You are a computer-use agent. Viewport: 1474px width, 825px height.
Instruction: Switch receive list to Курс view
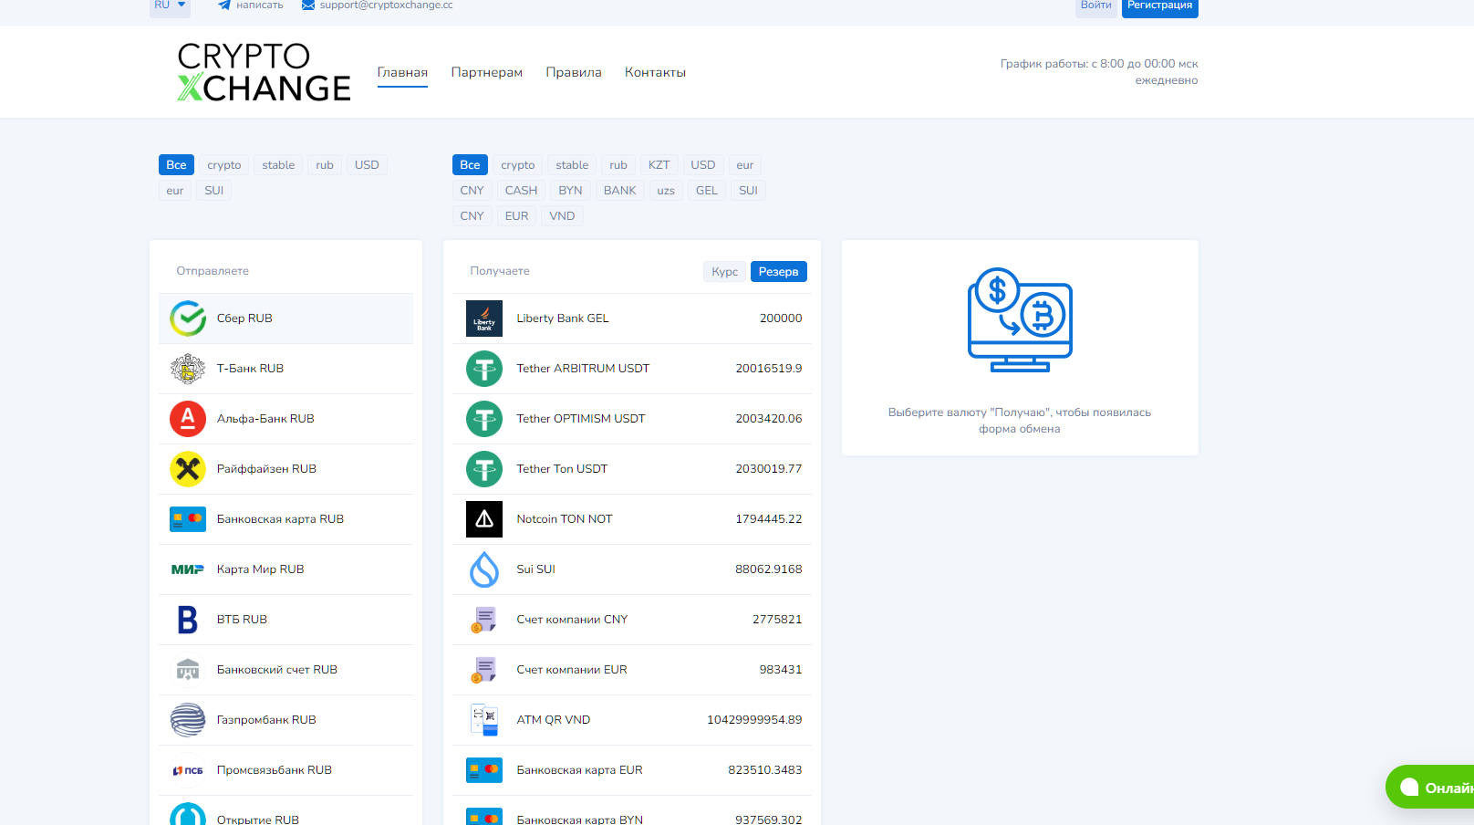coord(725,272)
